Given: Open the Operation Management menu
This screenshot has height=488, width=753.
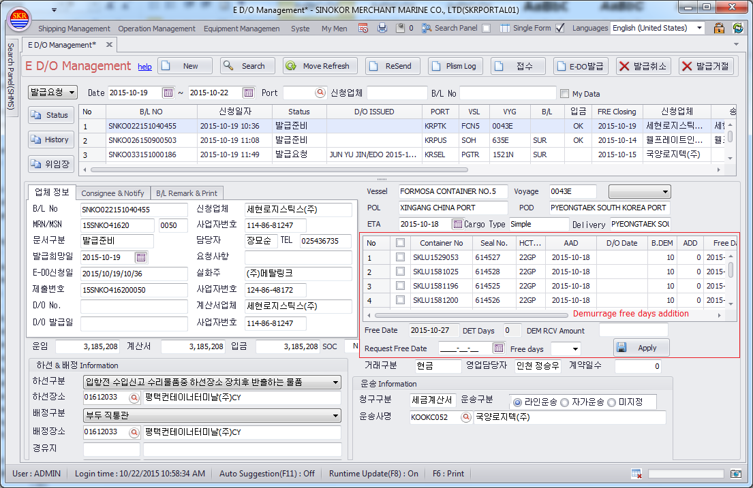Looking at the screenshot, I should click(157, 29).
